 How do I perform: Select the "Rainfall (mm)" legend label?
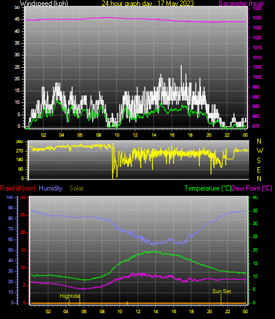pyautogui.click(x=18, y=188)
